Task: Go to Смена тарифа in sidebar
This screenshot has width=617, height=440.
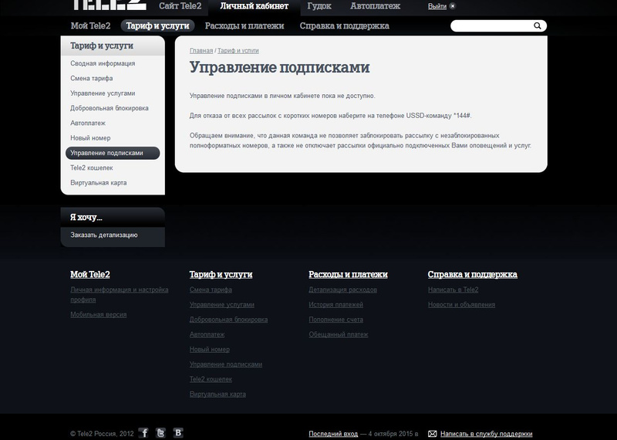Action: click(x=91, y=79)
